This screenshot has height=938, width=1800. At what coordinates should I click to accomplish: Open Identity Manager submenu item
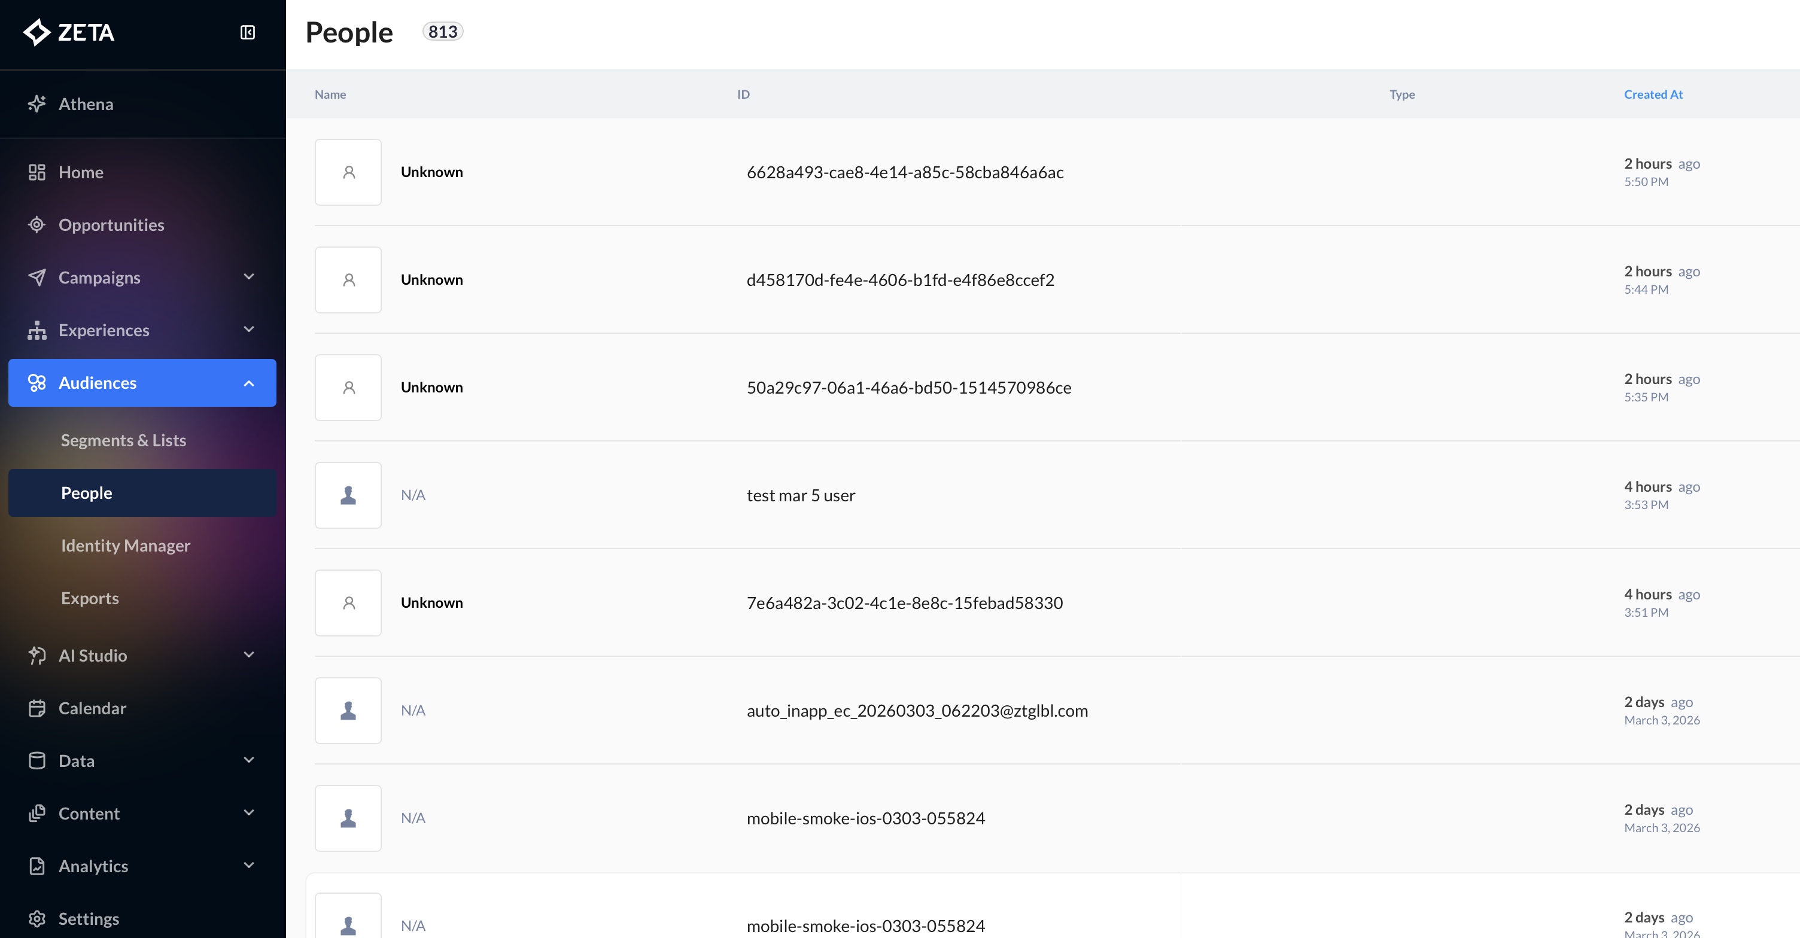125,546
